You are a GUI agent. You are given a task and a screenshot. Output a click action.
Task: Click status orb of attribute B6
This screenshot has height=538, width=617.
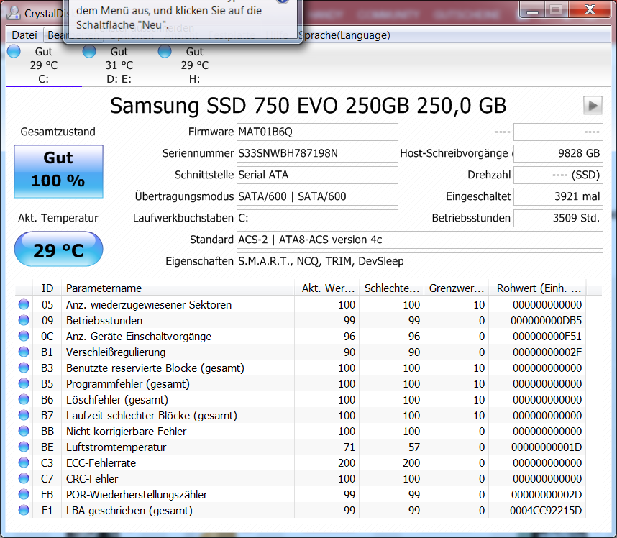[24, 399]
